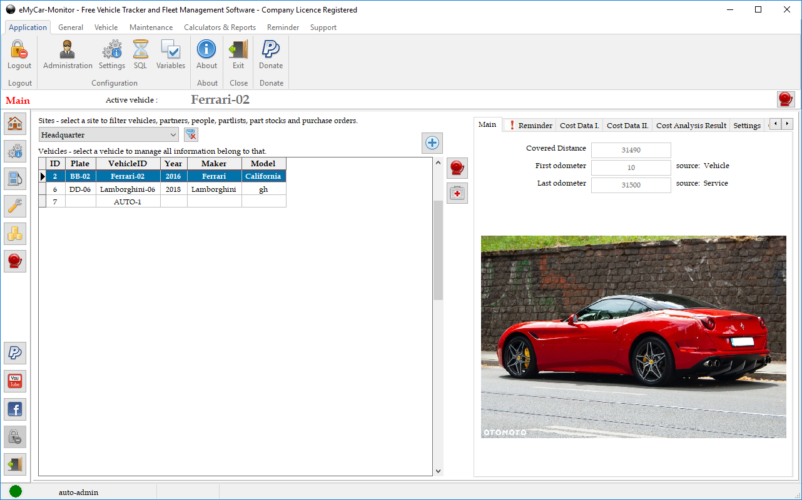Click the California model cell
802x500 pixels.
click(x=263, y=176)
